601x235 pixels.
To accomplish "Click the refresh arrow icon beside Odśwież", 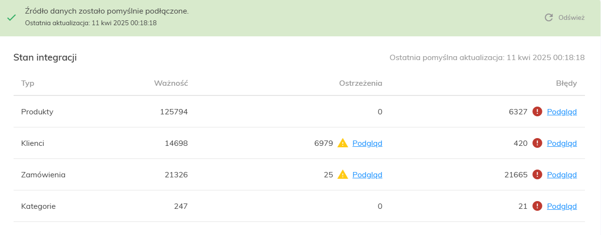I will (549, 17).
